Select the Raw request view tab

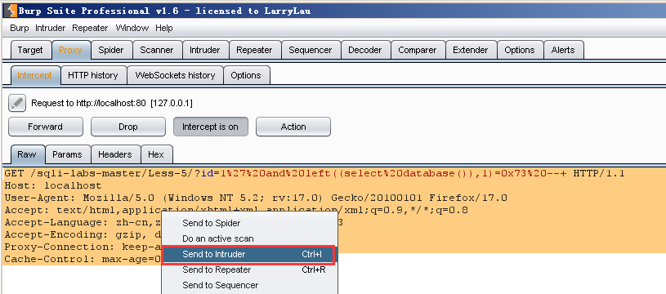27,155
